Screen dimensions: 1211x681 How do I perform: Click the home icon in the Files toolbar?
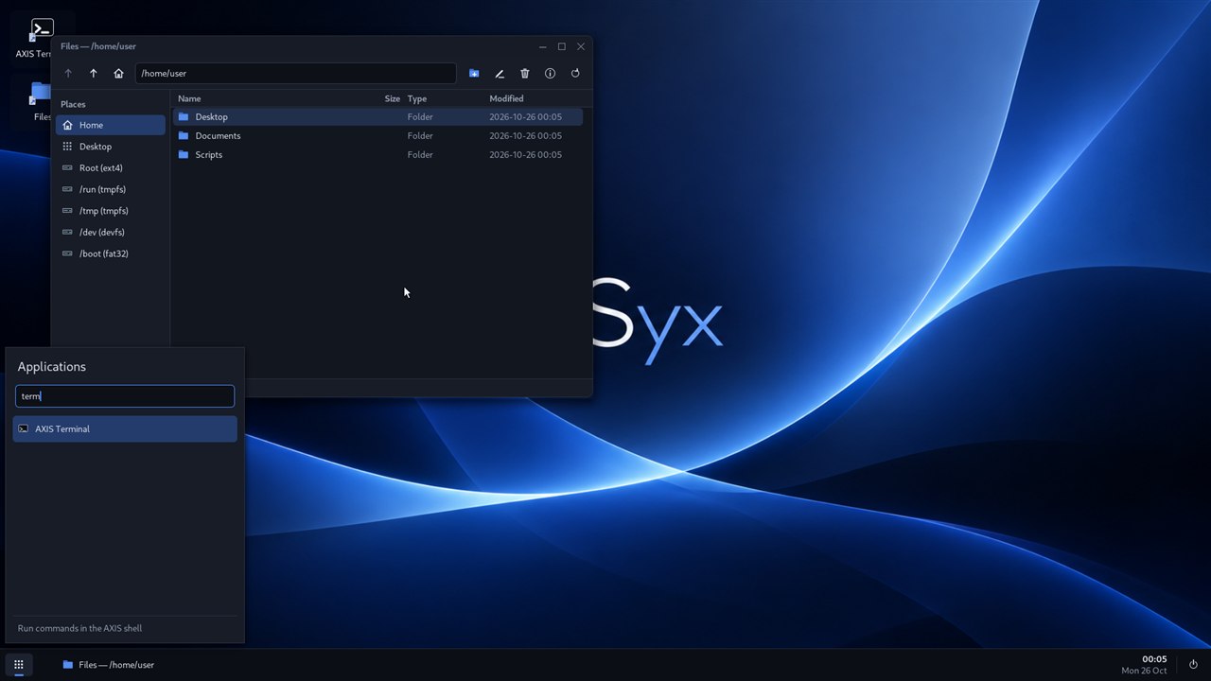118,74
